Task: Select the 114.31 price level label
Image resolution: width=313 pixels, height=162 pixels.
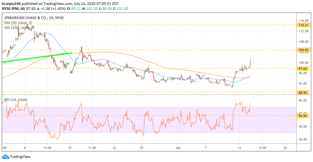Action: pyautogui.click(x=303, y=25)
